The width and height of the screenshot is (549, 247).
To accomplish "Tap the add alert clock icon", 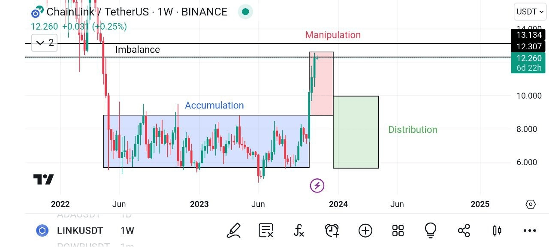I will (332, 231).
